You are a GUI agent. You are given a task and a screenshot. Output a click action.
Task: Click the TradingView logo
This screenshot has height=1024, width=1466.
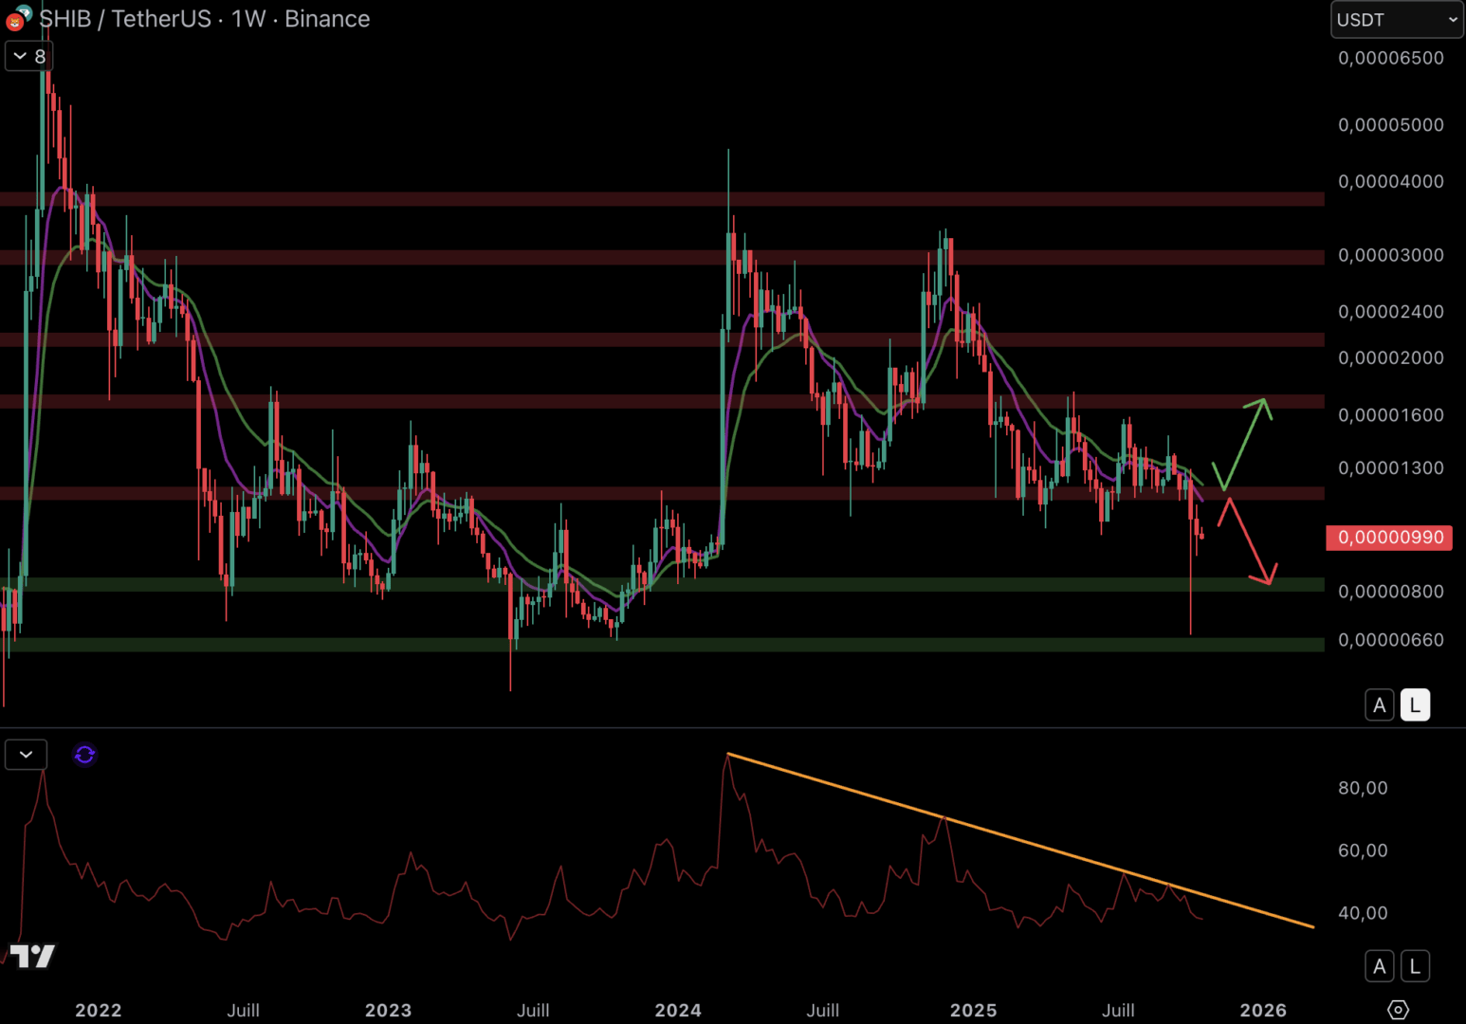[x=32, y=956]
